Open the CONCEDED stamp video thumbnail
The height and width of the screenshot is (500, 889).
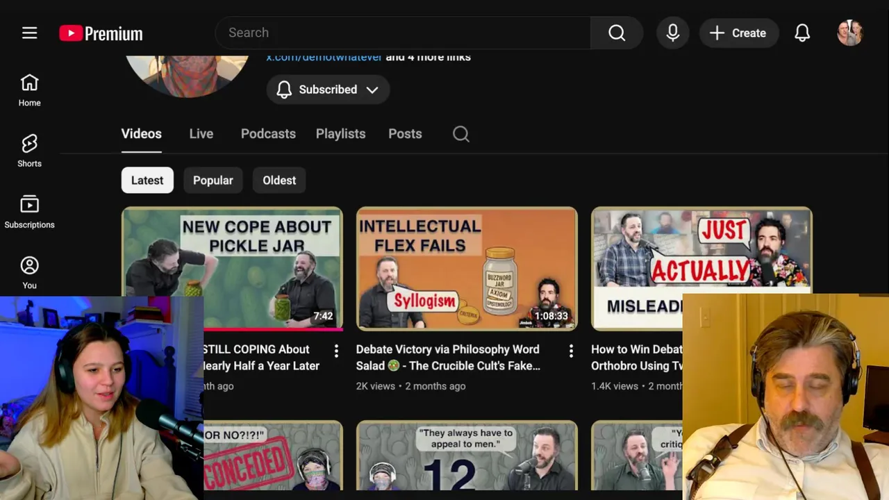tap(273, 456)
